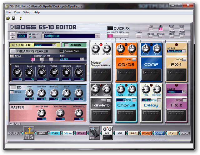Click the Help question mark icon
The image size is (200, 155).
21,18
